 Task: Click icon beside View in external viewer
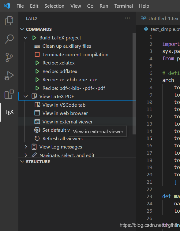37,122
